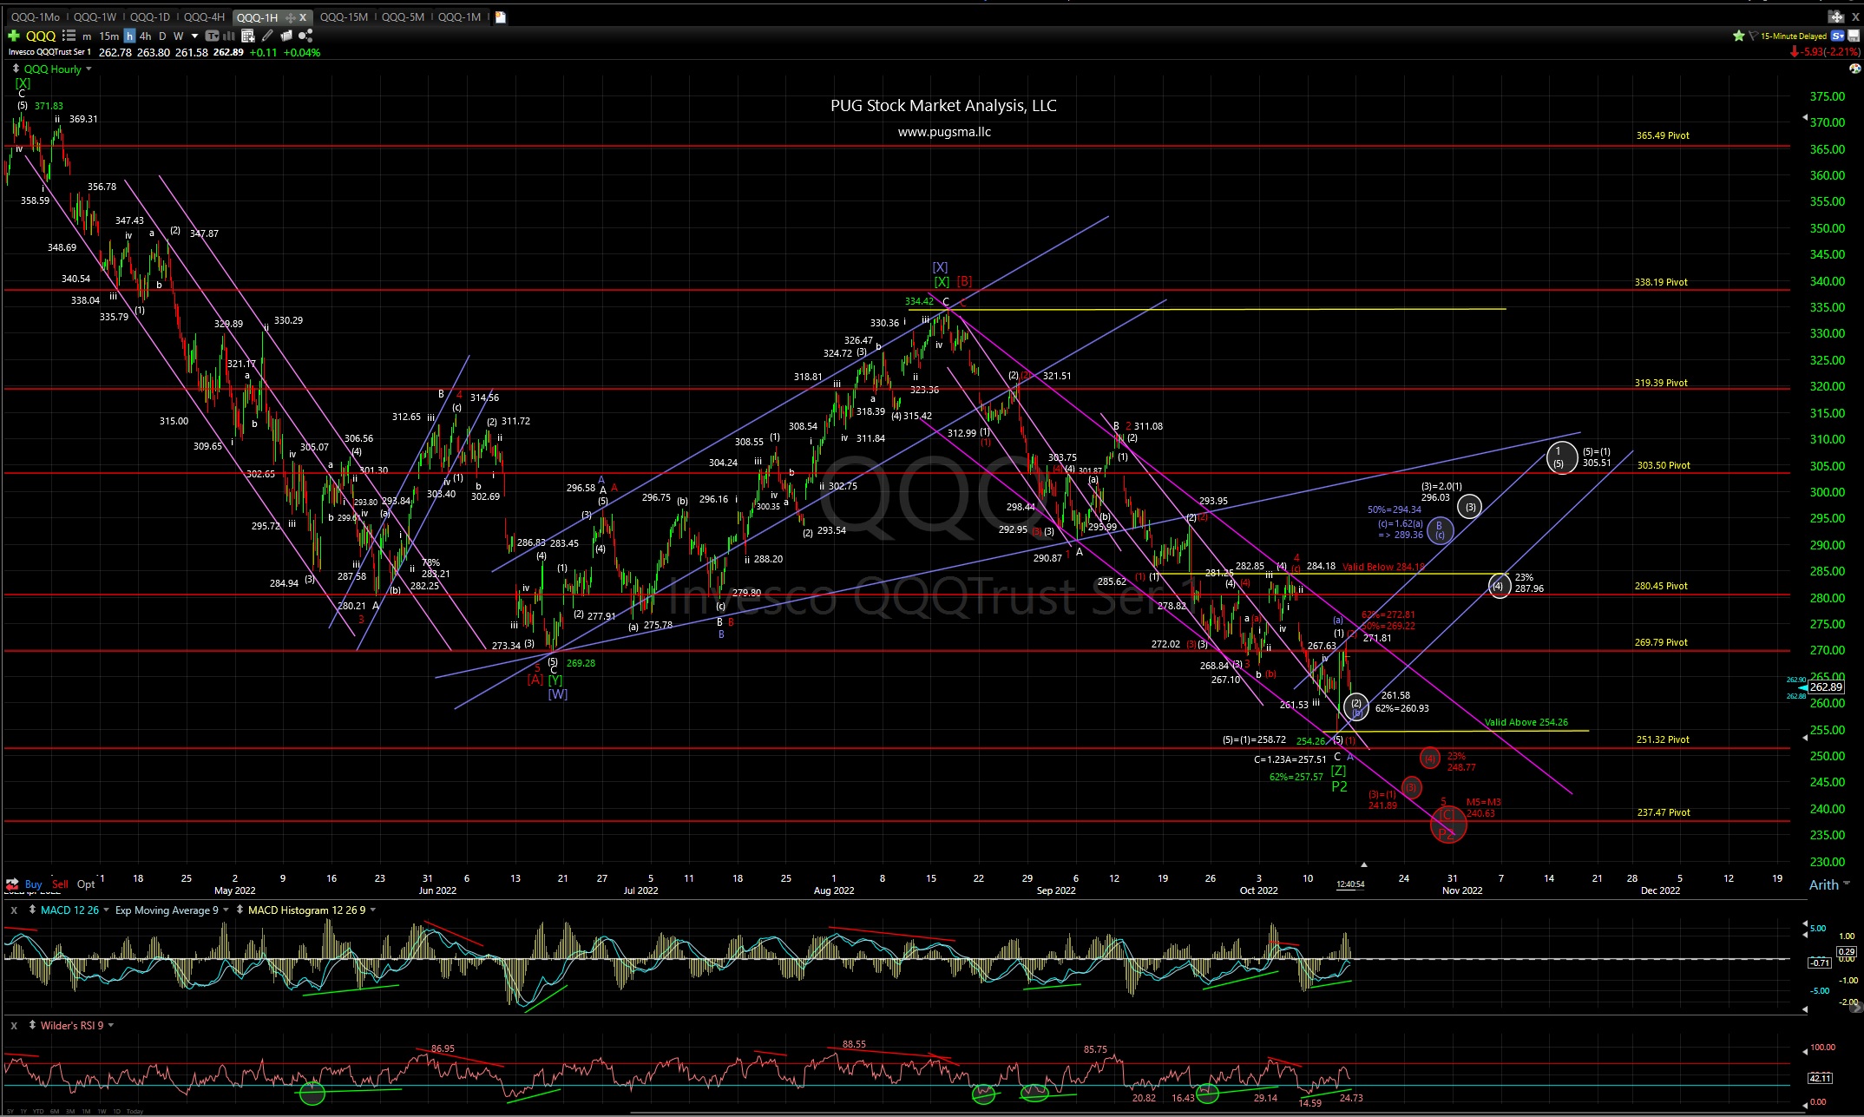The height and width of the screenshot is (1117, 1864).
Task: Click the 42.11 RSI value tag
Action: (1820, 1078)
